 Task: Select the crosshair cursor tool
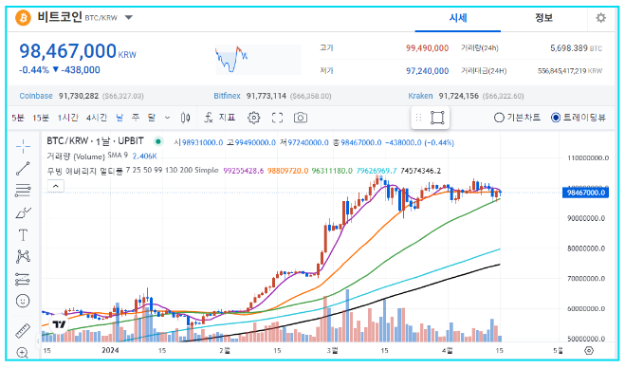point(23,146)
